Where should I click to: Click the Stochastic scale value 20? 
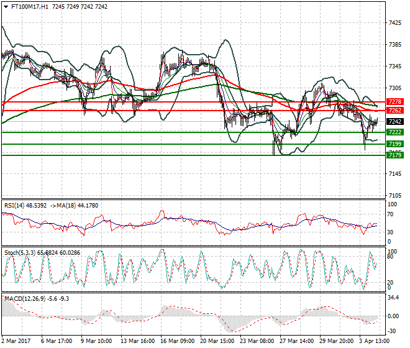(x=390, y=283)
